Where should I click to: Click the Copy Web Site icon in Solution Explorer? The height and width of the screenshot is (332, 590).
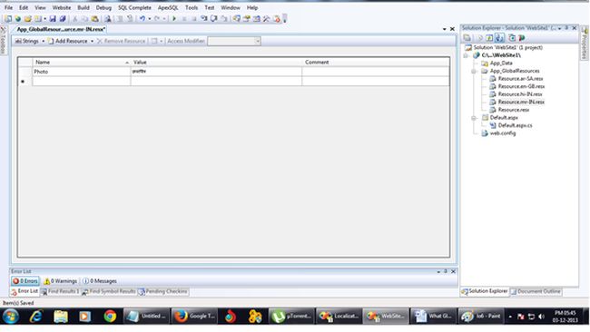[512, 37]
